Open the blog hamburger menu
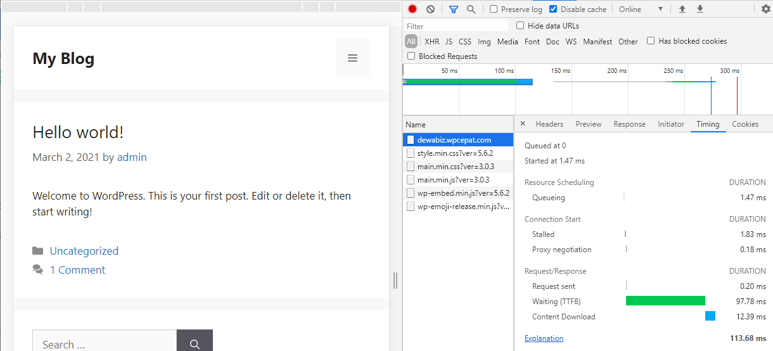The height and width of the screenshot is (351, 773). 352,58
